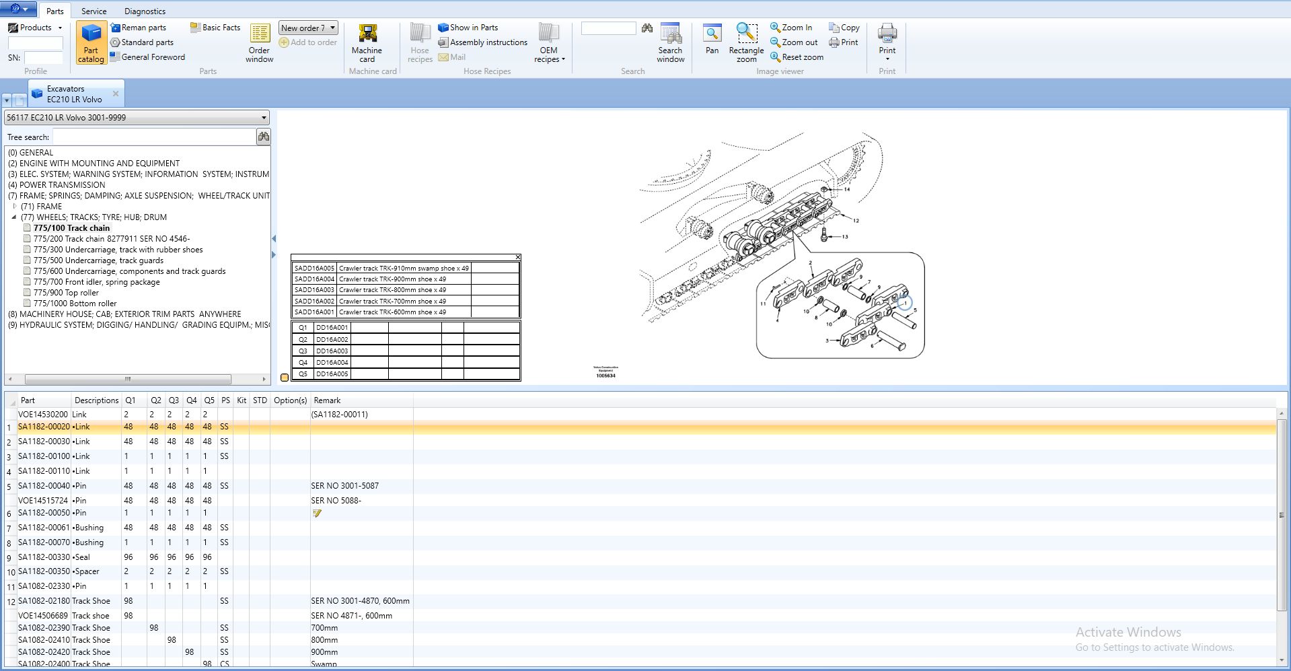Toggle checkbox for 775/500 Undercarriage, track guards
The image size is (1291, 671).
tap(27, 260)
